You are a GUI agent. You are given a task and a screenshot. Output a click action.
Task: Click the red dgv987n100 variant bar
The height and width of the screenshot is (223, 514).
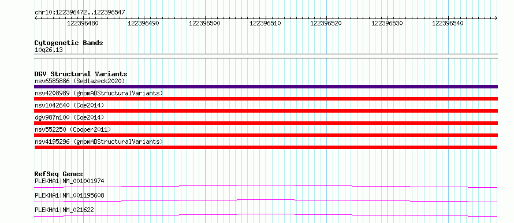point(266,123)
